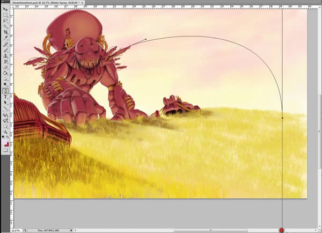Select the Clone Stamp tool
This screenshot has height=233, width=322.
click(x=5, y=56)
